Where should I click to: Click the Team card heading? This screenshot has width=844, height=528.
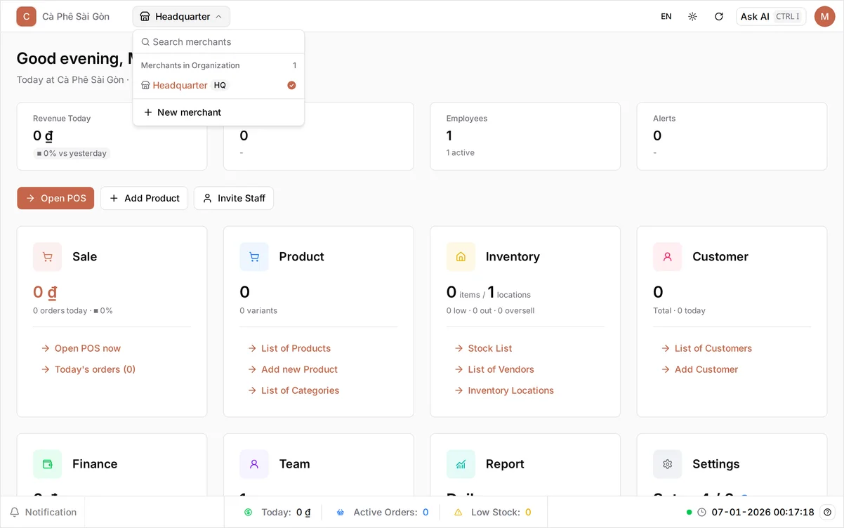point(294,464)
